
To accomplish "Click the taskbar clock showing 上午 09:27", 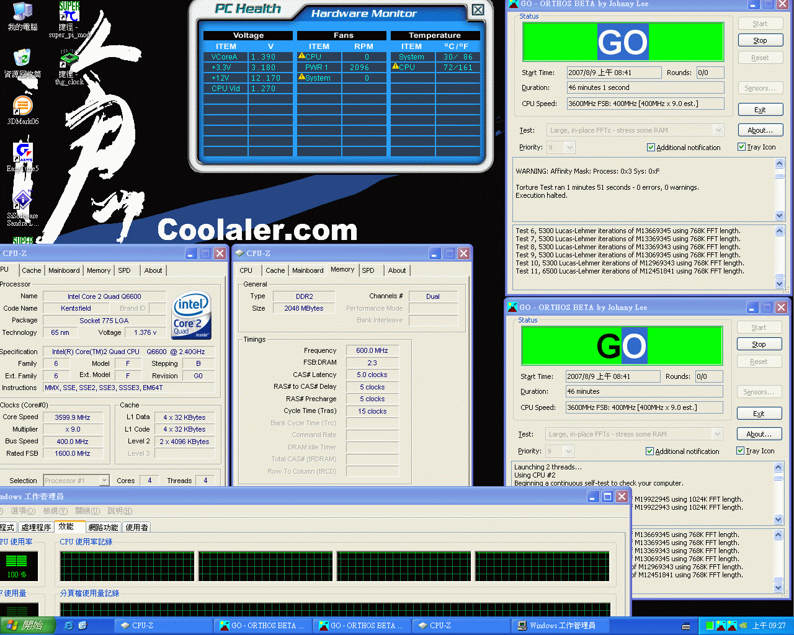I will (x=769, y=626).
